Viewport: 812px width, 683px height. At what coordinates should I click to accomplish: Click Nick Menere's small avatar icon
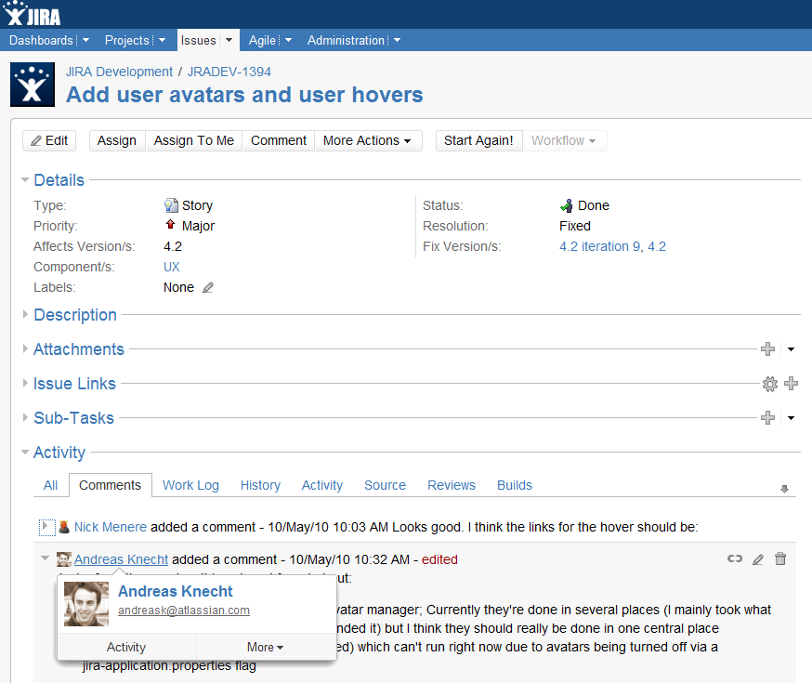coord(64,527)
